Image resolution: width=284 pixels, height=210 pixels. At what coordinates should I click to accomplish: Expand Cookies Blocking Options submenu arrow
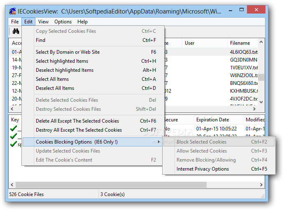(159, 142)
